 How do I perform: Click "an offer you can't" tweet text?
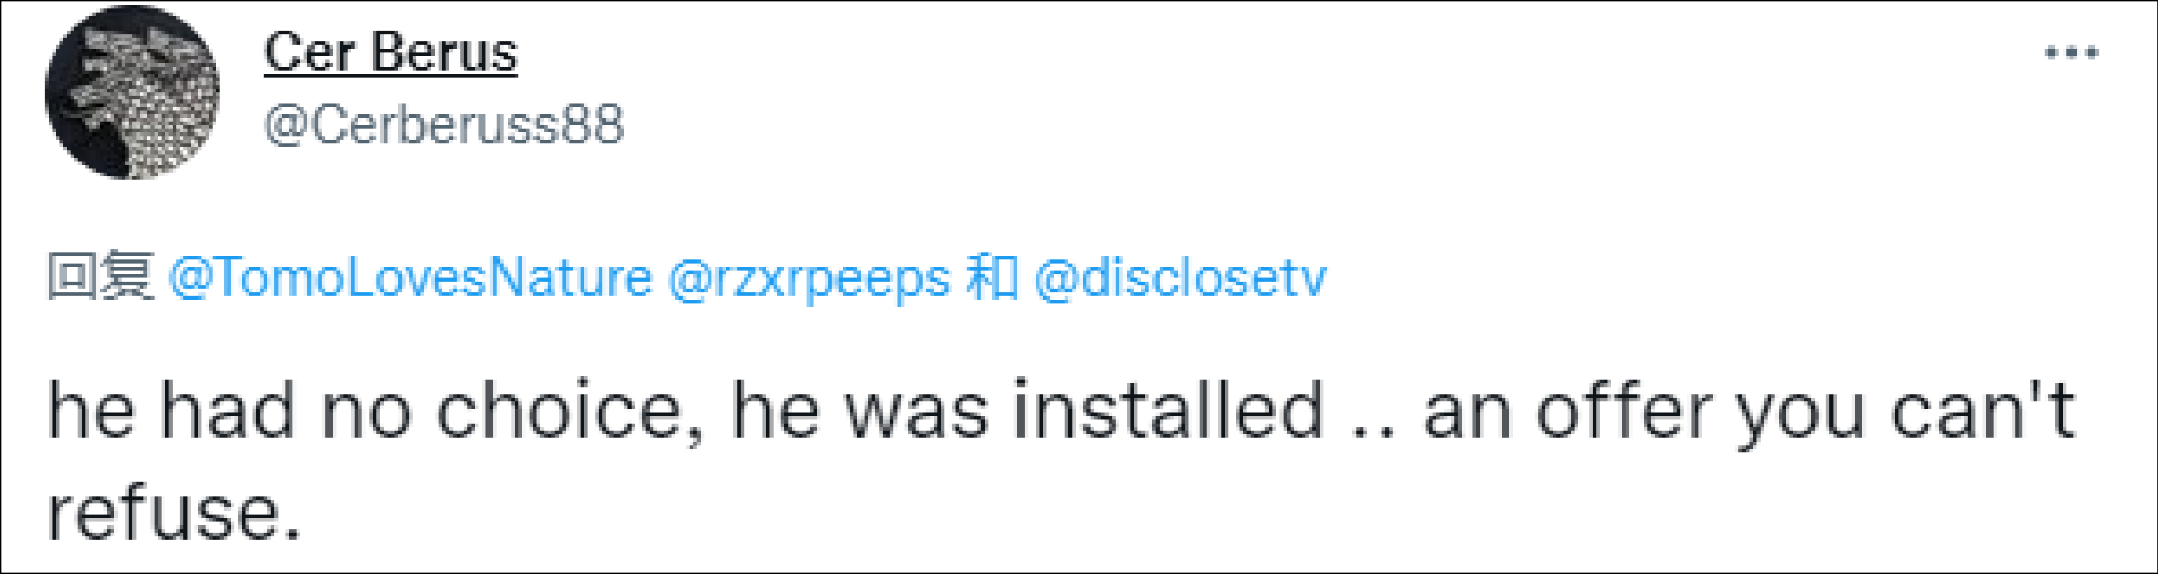1748,411
